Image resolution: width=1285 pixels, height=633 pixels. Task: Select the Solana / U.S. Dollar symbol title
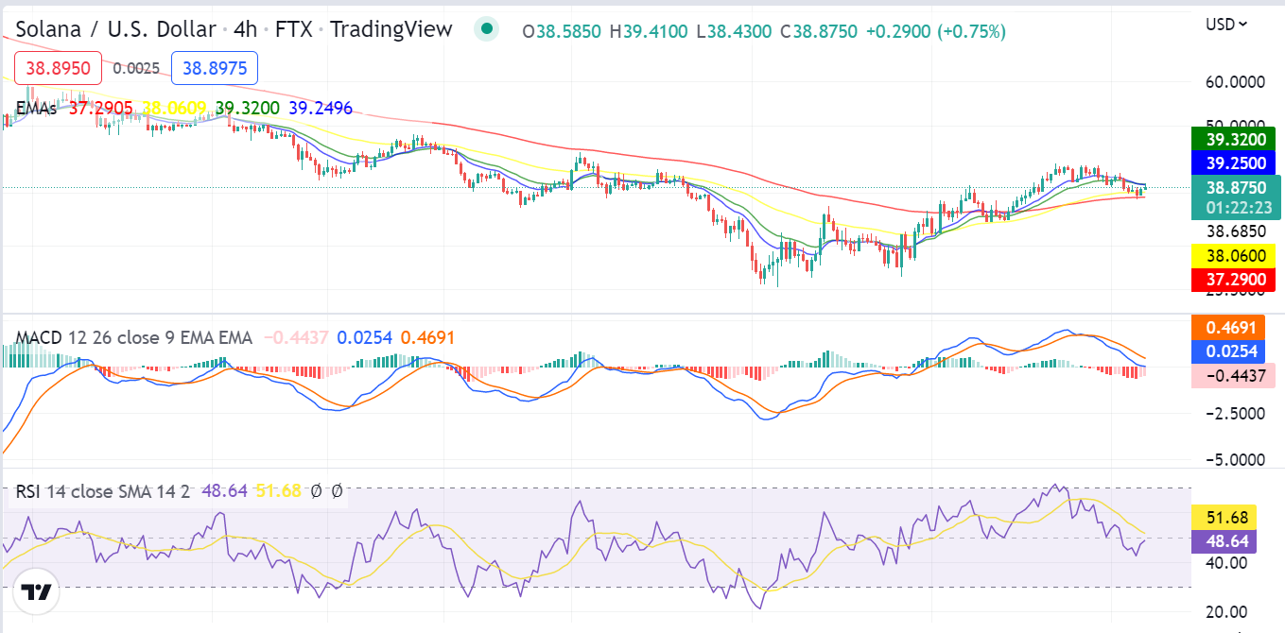click(117, 29)
